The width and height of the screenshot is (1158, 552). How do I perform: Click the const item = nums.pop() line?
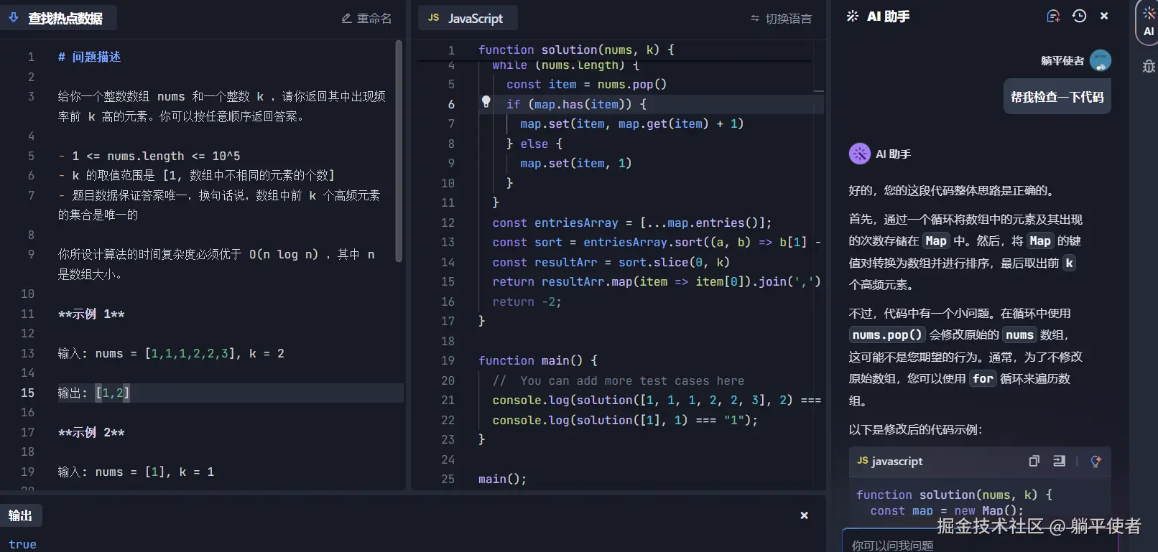click(586, 84)
